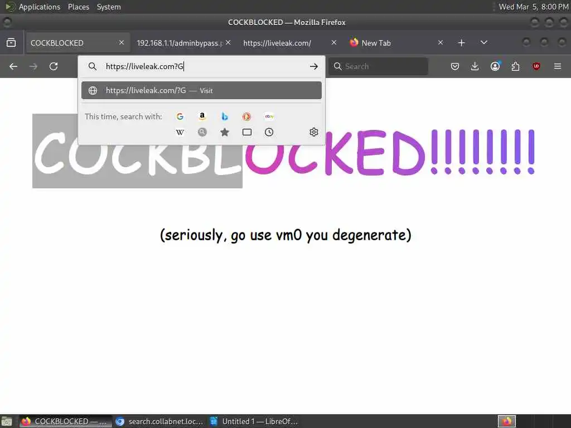Search this time with DuckDuckGo
The image size is (571, 428).
tap(246, 116)
